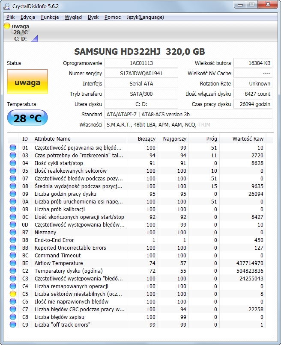
Task: Click status icon of End-to-End Error row
Action: tap(13, 240)
